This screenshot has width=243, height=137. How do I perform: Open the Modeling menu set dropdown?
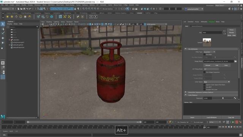point(8,9)
